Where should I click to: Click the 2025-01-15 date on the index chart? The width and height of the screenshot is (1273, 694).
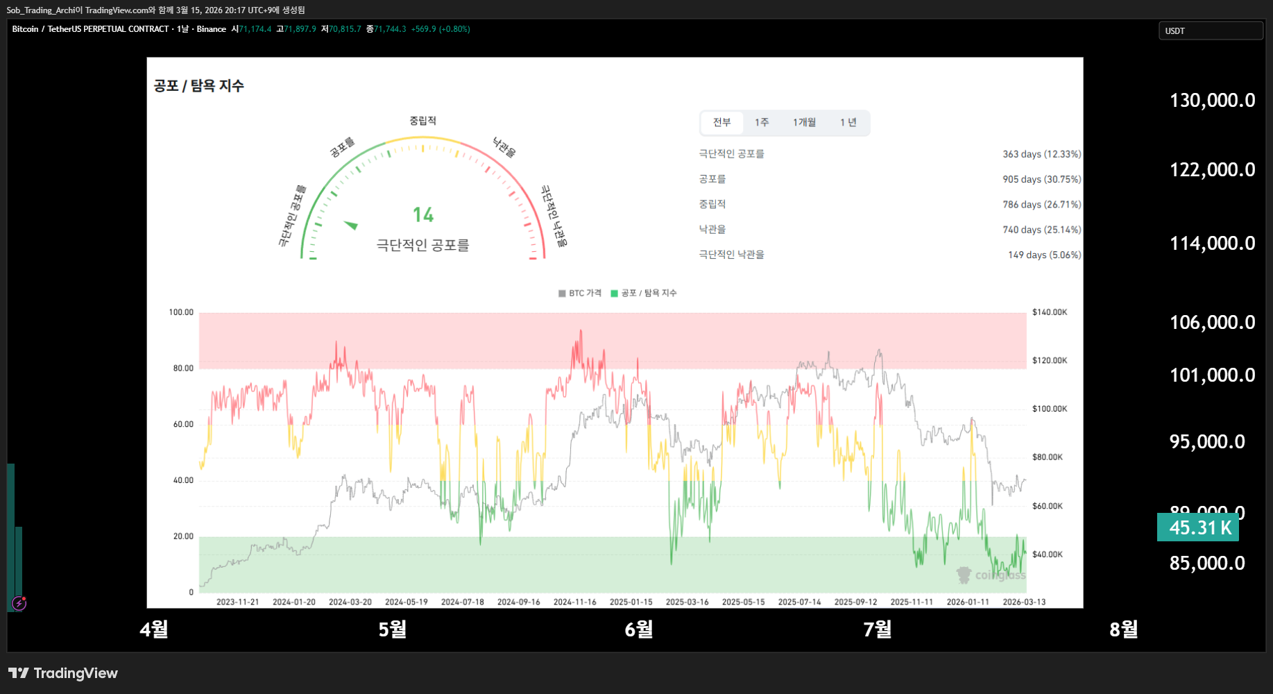(x=631, y=602)
